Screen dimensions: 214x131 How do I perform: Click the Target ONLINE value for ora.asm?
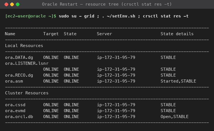[51, 81]
